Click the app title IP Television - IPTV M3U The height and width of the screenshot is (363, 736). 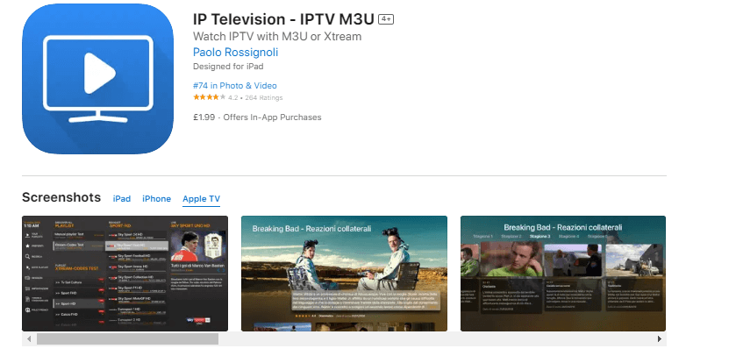[x=283, y=19]
